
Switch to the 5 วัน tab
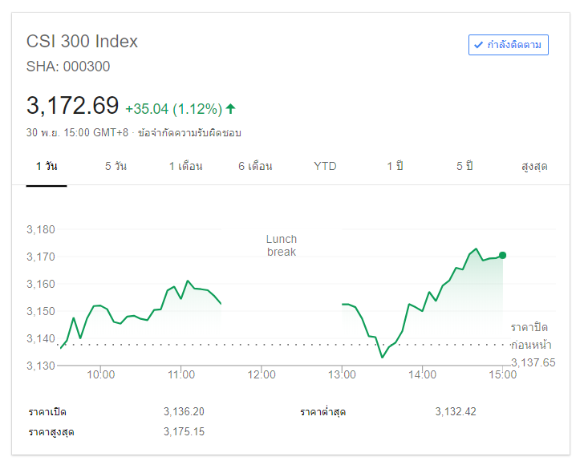[x=116, y=166]
